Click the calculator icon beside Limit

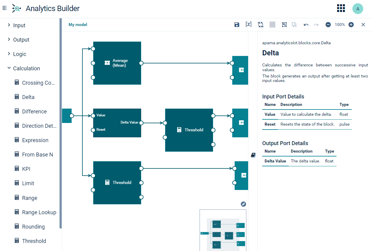coord(17,183)
